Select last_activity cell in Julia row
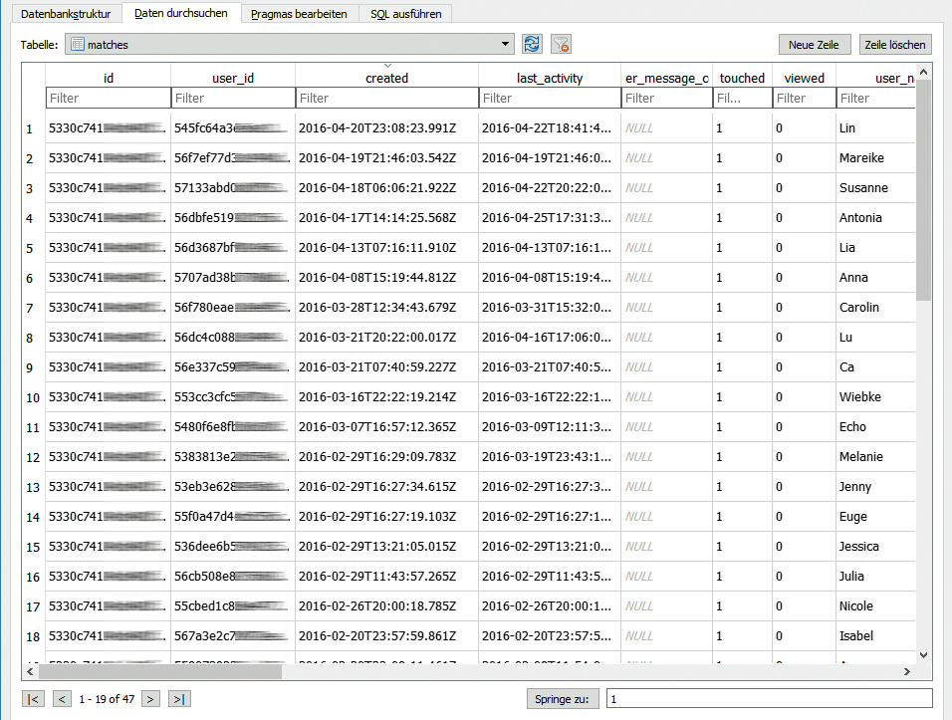 pos(550,577)
